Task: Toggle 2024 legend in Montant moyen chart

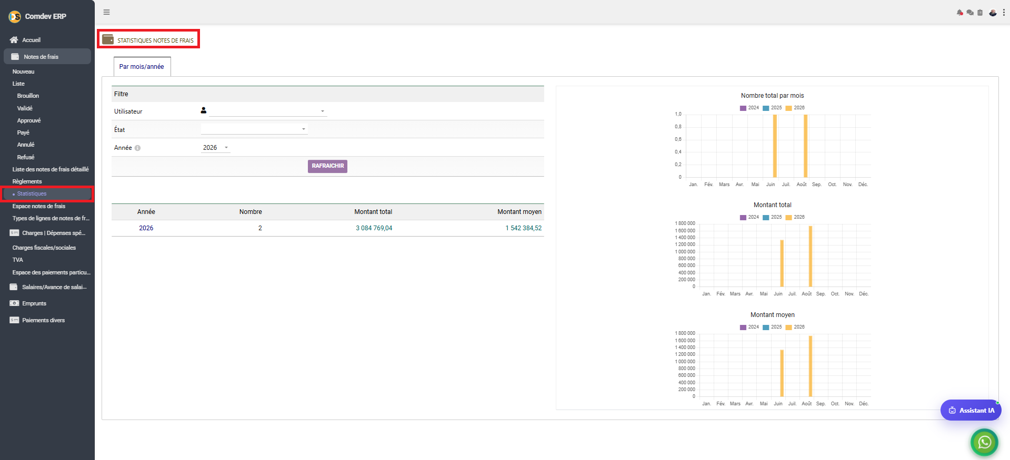Action: (x=749, y=327)
